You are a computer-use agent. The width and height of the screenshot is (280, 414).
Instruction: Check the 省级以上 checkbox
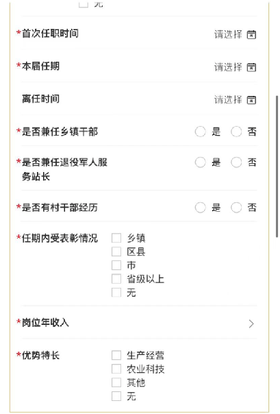(116, 279)
